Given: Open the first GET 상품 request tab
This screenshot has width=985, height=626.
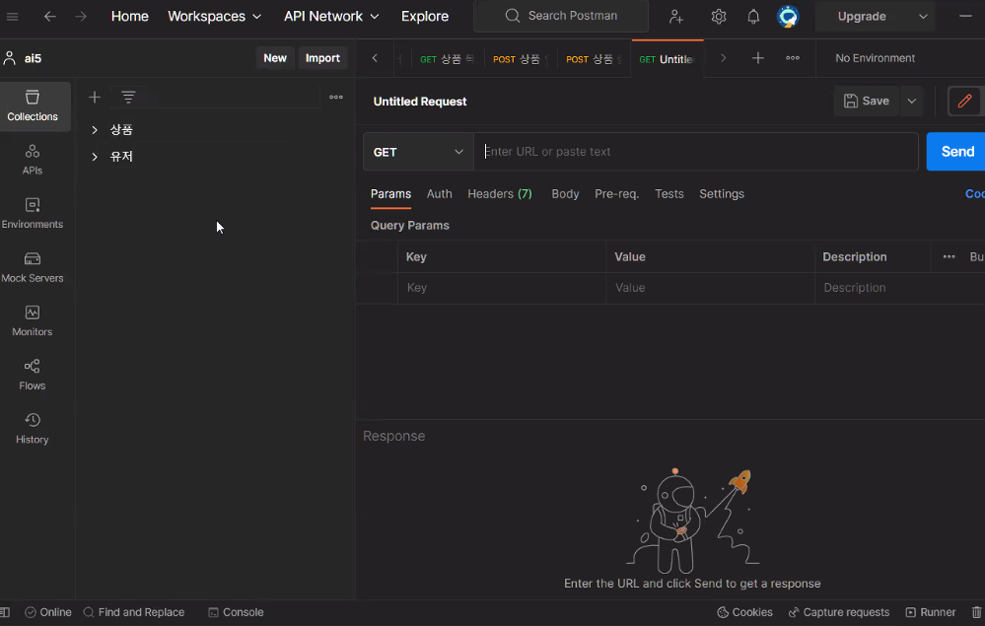Looking at the screenshot, I should pos(448,59).
